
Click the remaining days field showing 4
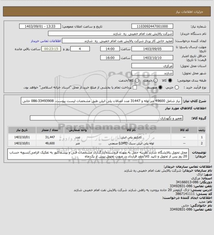[80, 49]
